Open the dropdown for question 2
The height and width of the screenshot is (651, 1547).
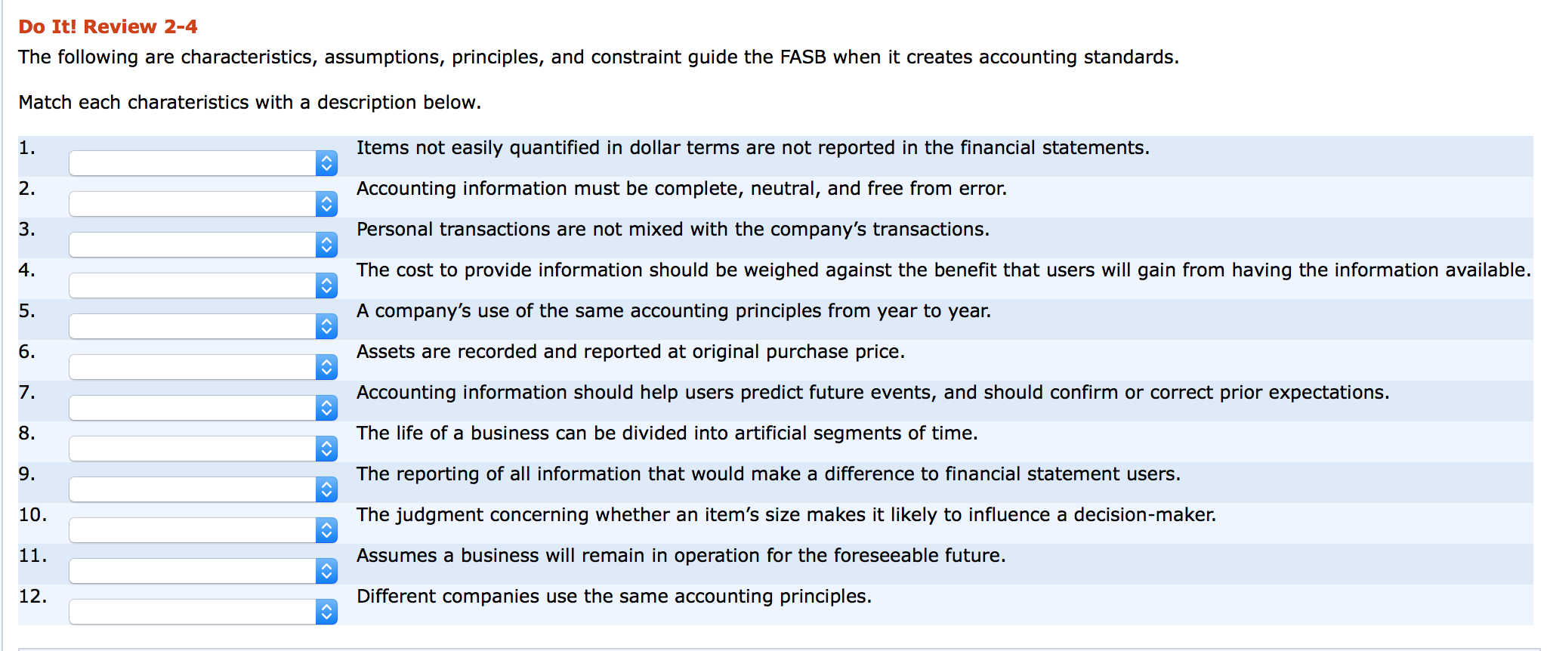[x=202, y=204]
